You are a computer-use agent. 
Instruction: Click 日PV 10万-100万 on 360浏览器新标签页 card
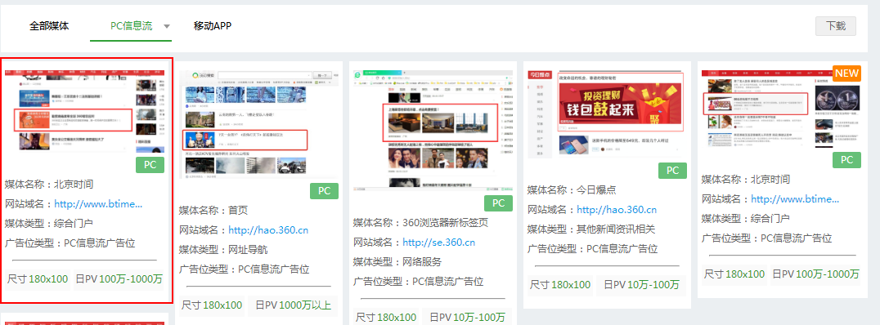coord(467,317)
